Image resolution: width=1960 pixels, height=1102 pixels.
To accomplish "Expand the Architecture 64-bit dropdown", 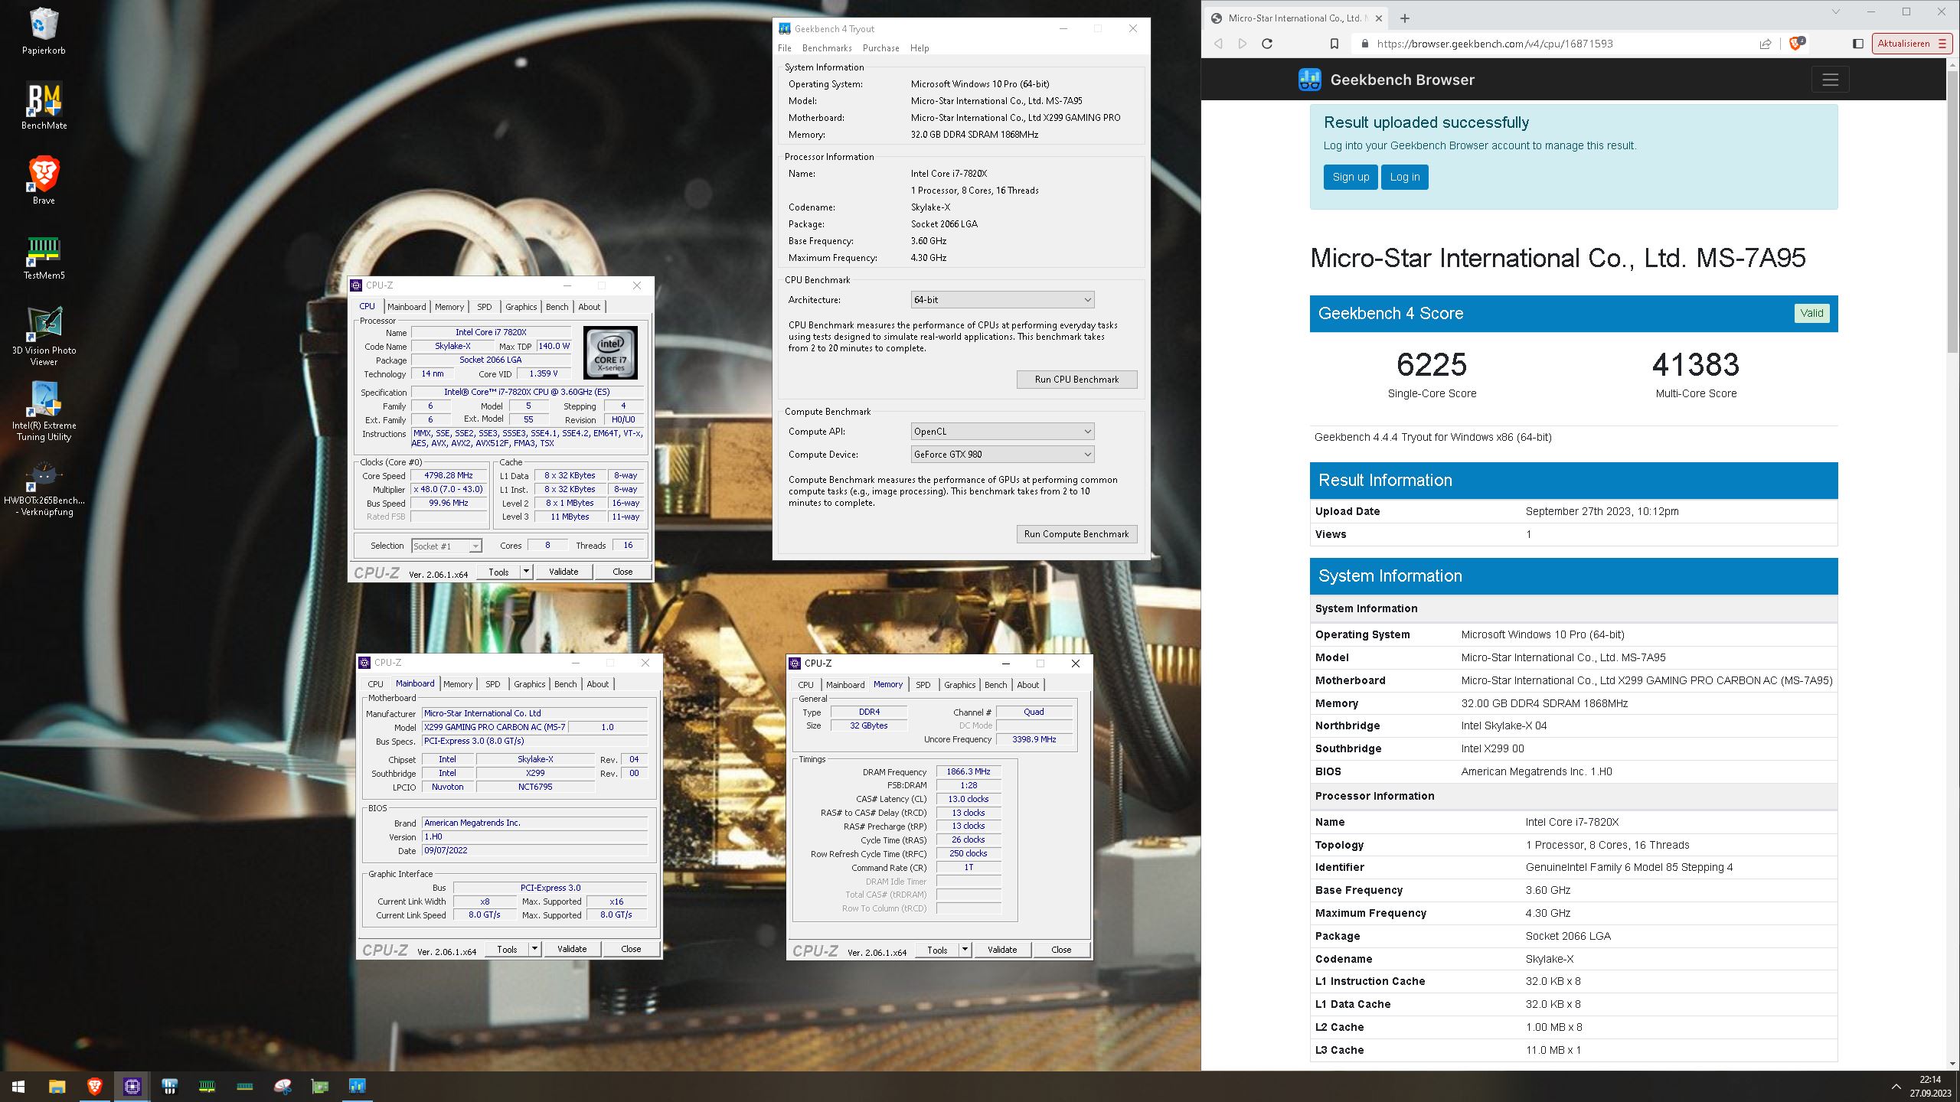I will pos(1002,300).
